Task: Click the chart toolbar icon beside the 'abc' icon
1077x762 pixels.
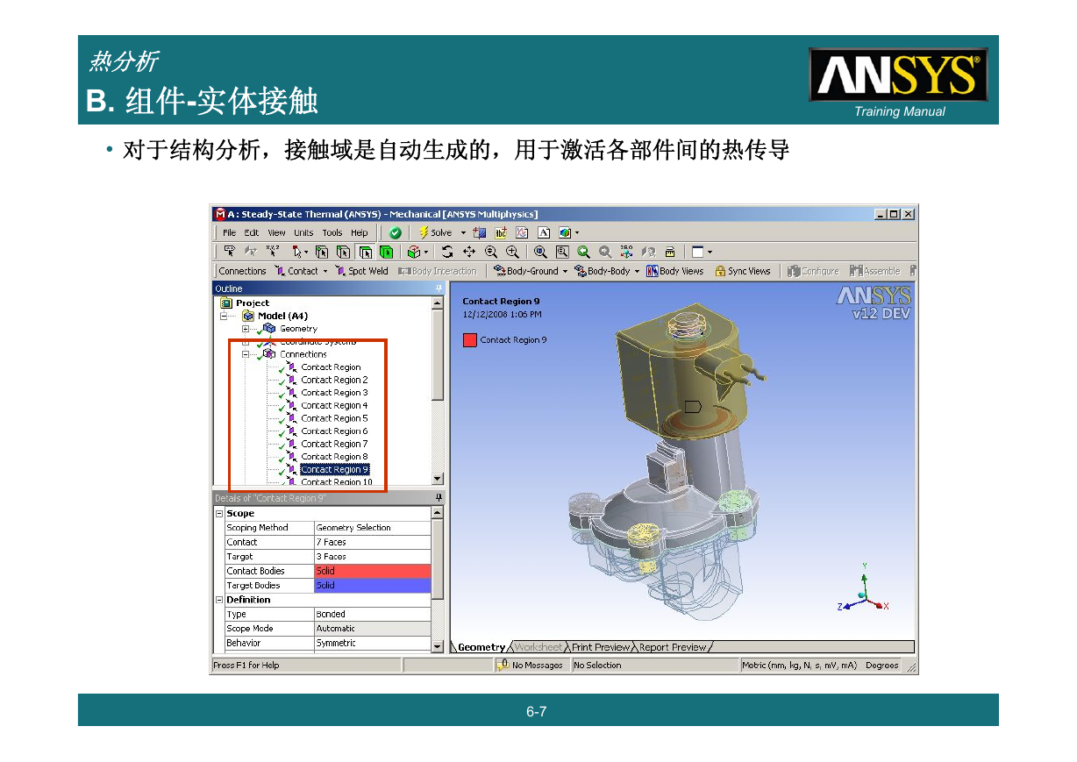Action: coord(522,232)
